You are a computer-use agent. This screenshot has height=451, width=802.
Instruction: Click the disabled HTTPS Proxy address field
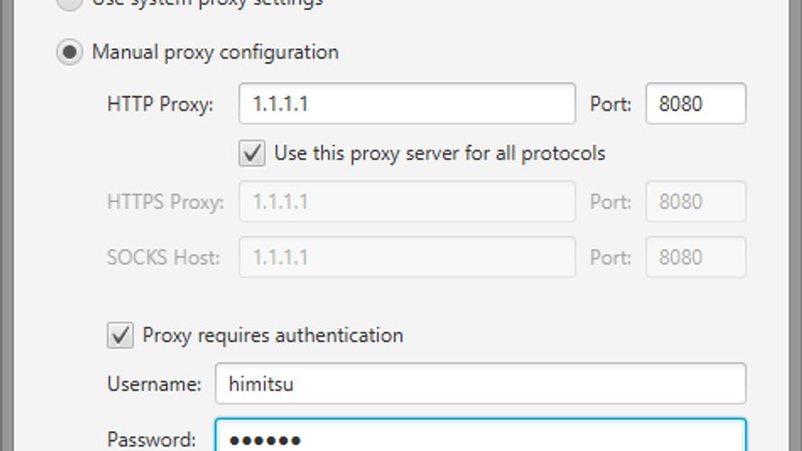pyautogui.click(x=406, y=202)
